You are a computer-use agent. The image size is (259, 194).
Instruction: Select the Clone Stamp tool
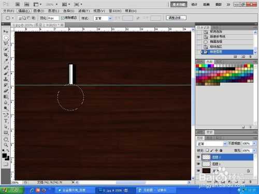tap(6, 79)
